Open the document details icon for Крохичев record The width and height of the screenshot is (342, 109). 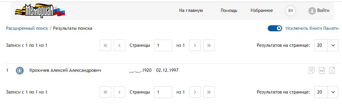pyautogui.click(x=312, y=71)
